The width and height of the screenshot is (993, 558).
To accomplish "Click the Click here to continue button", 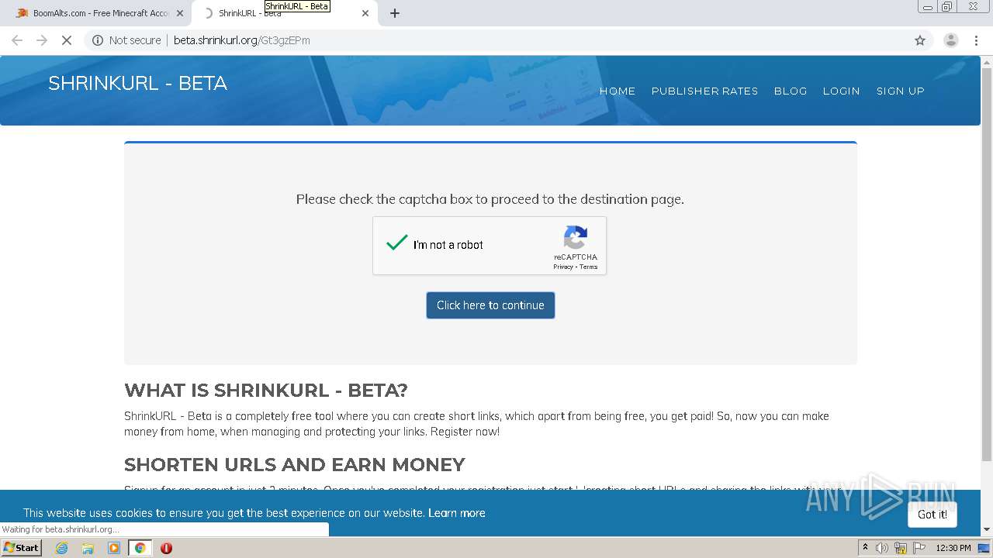I will 490,305.
